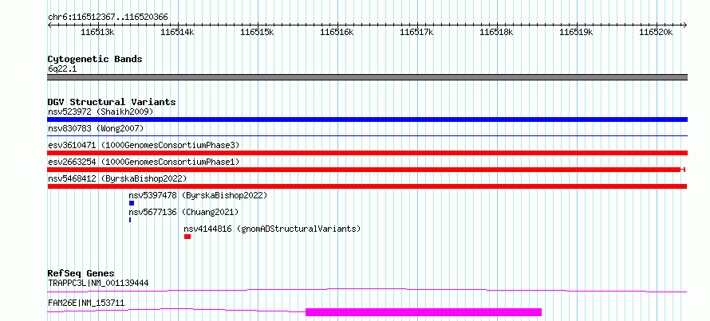Click the 116514k ruler tick label
The height and width of the screenshot is (321, 710).
(177, 32)
